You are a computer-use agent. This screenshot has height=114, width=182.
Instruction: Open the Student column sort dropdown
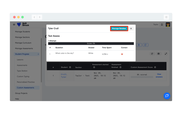tap(70, 67)
